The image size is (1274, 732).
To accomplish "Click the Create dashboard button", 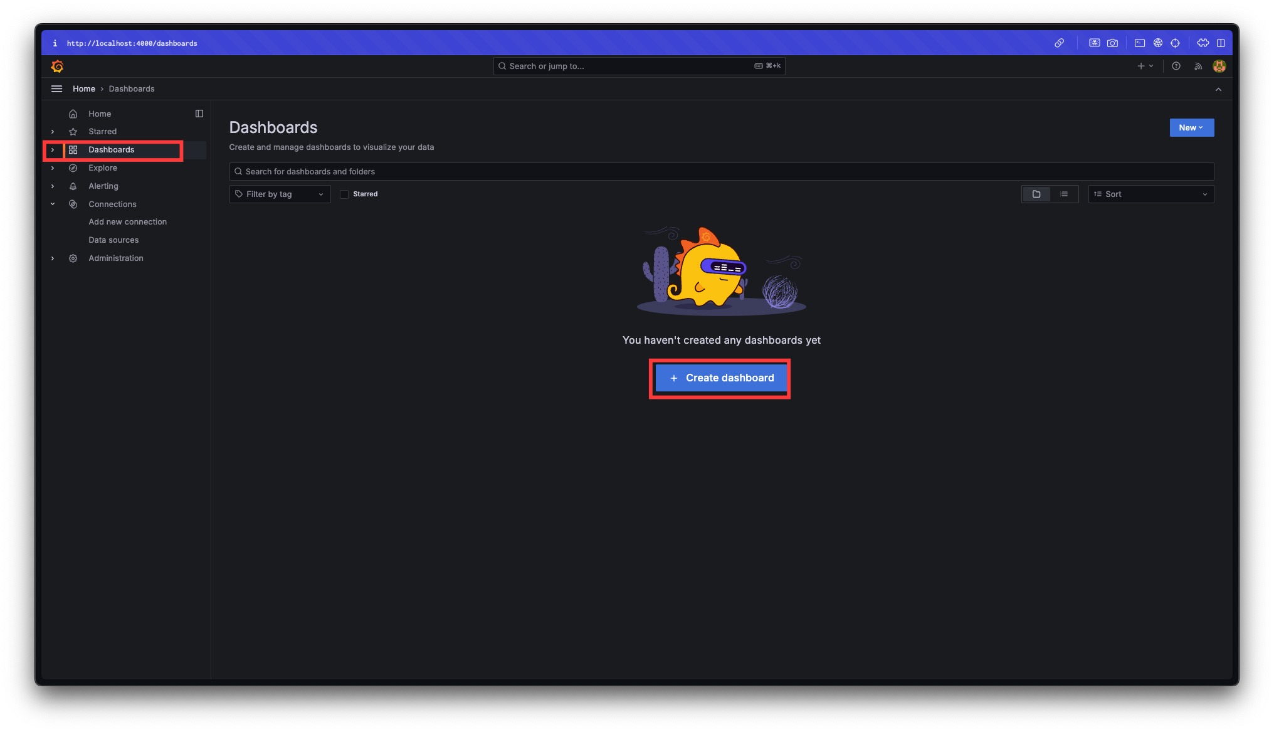I will point(721,378).
